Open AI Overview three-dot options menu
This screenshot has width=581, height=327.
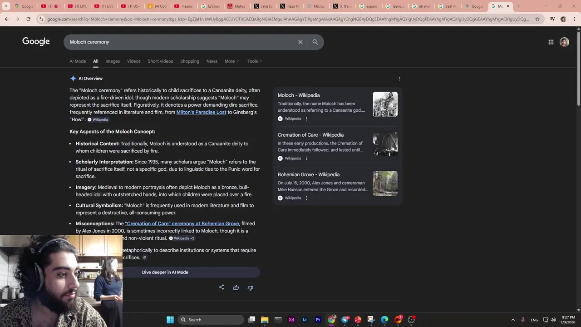(399, 79)
